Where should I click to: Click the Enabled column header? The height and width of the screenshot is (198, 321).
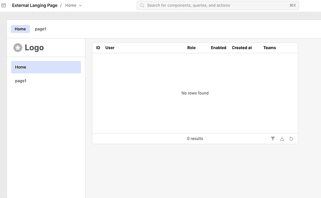coord(218,48)
